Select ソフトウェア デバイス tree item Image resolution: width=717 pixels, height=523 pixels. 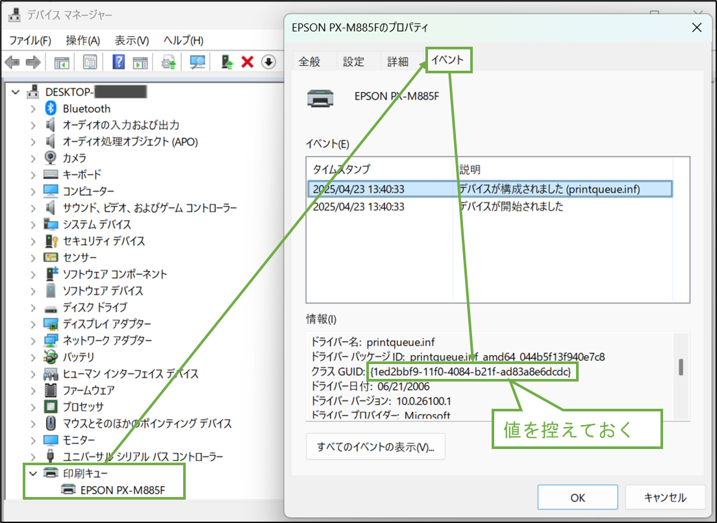(x=103, y=291)
